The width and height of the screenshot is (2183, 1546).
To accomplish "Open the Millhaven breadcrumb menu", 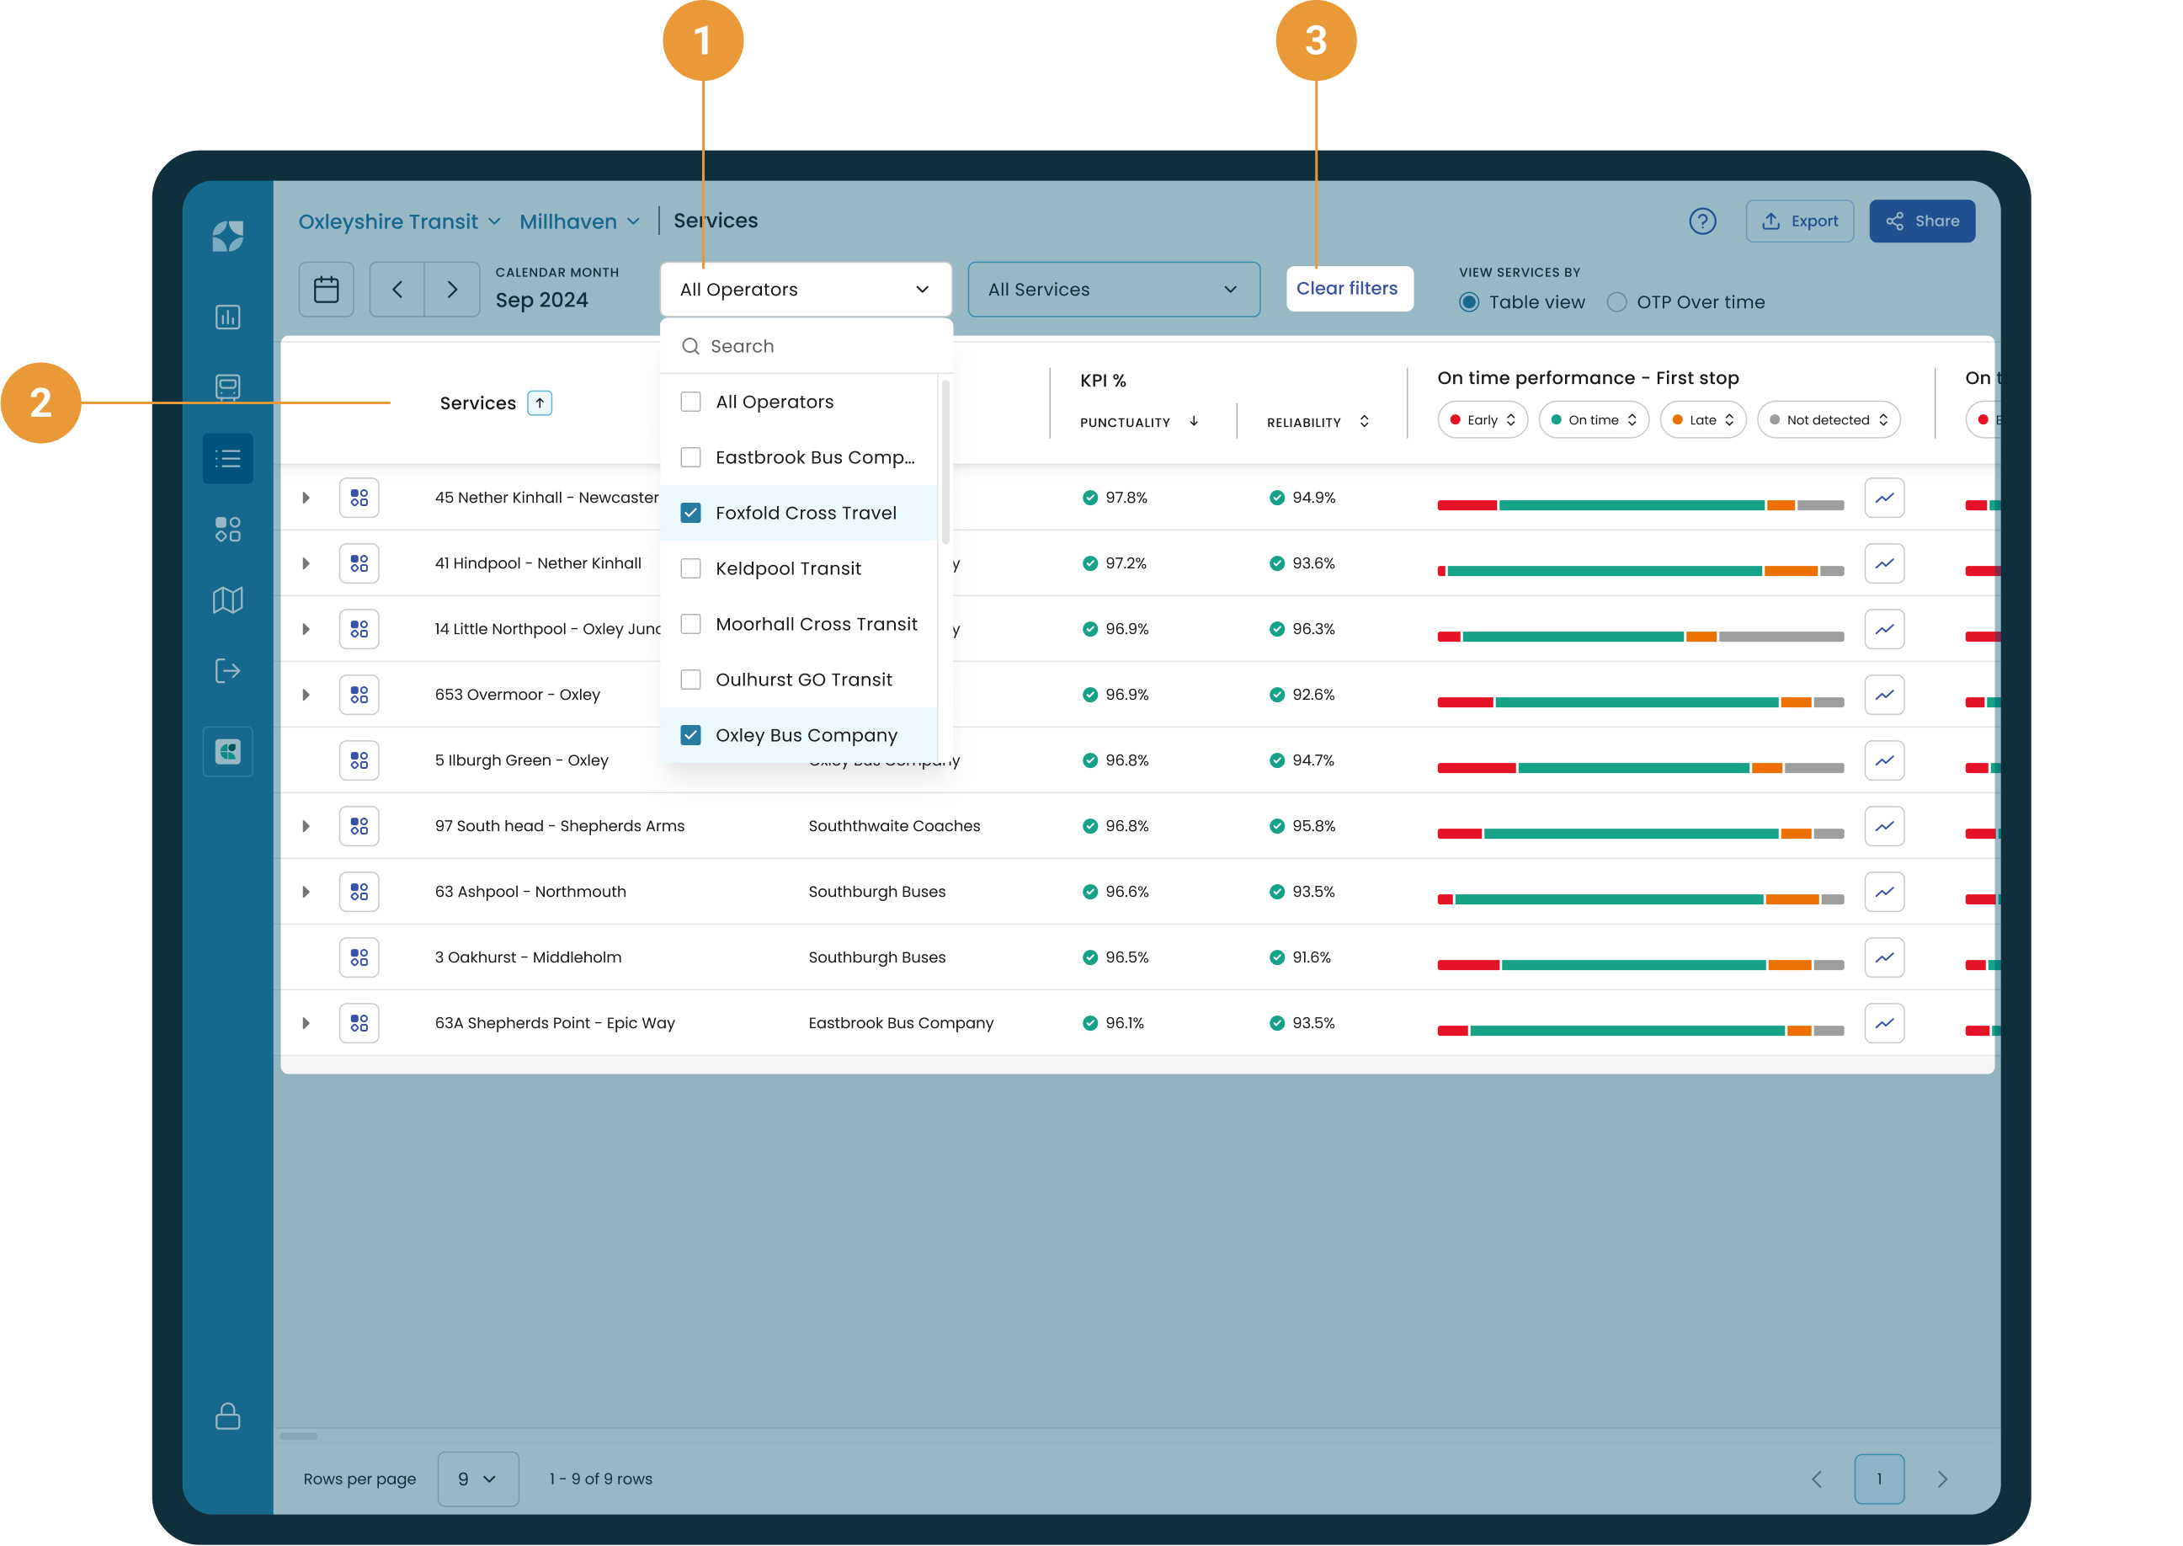I will 578,221.
